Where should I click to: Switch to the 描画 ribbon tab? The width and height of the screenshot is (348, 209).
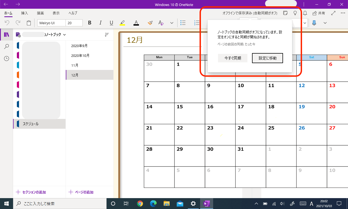pos(40,13)
